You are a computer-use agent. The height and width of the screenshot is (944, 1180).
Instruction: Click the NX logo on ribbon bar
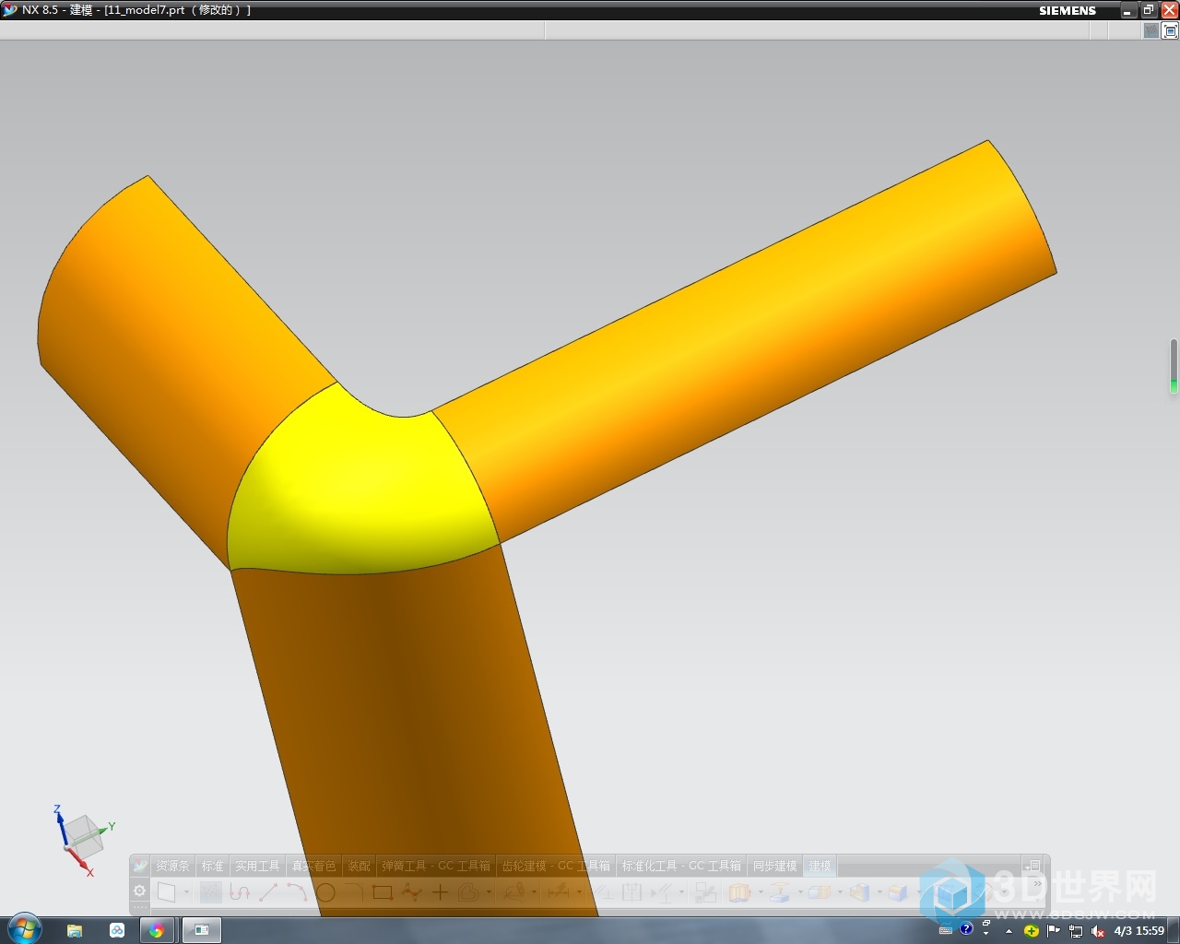pos(140,866)
